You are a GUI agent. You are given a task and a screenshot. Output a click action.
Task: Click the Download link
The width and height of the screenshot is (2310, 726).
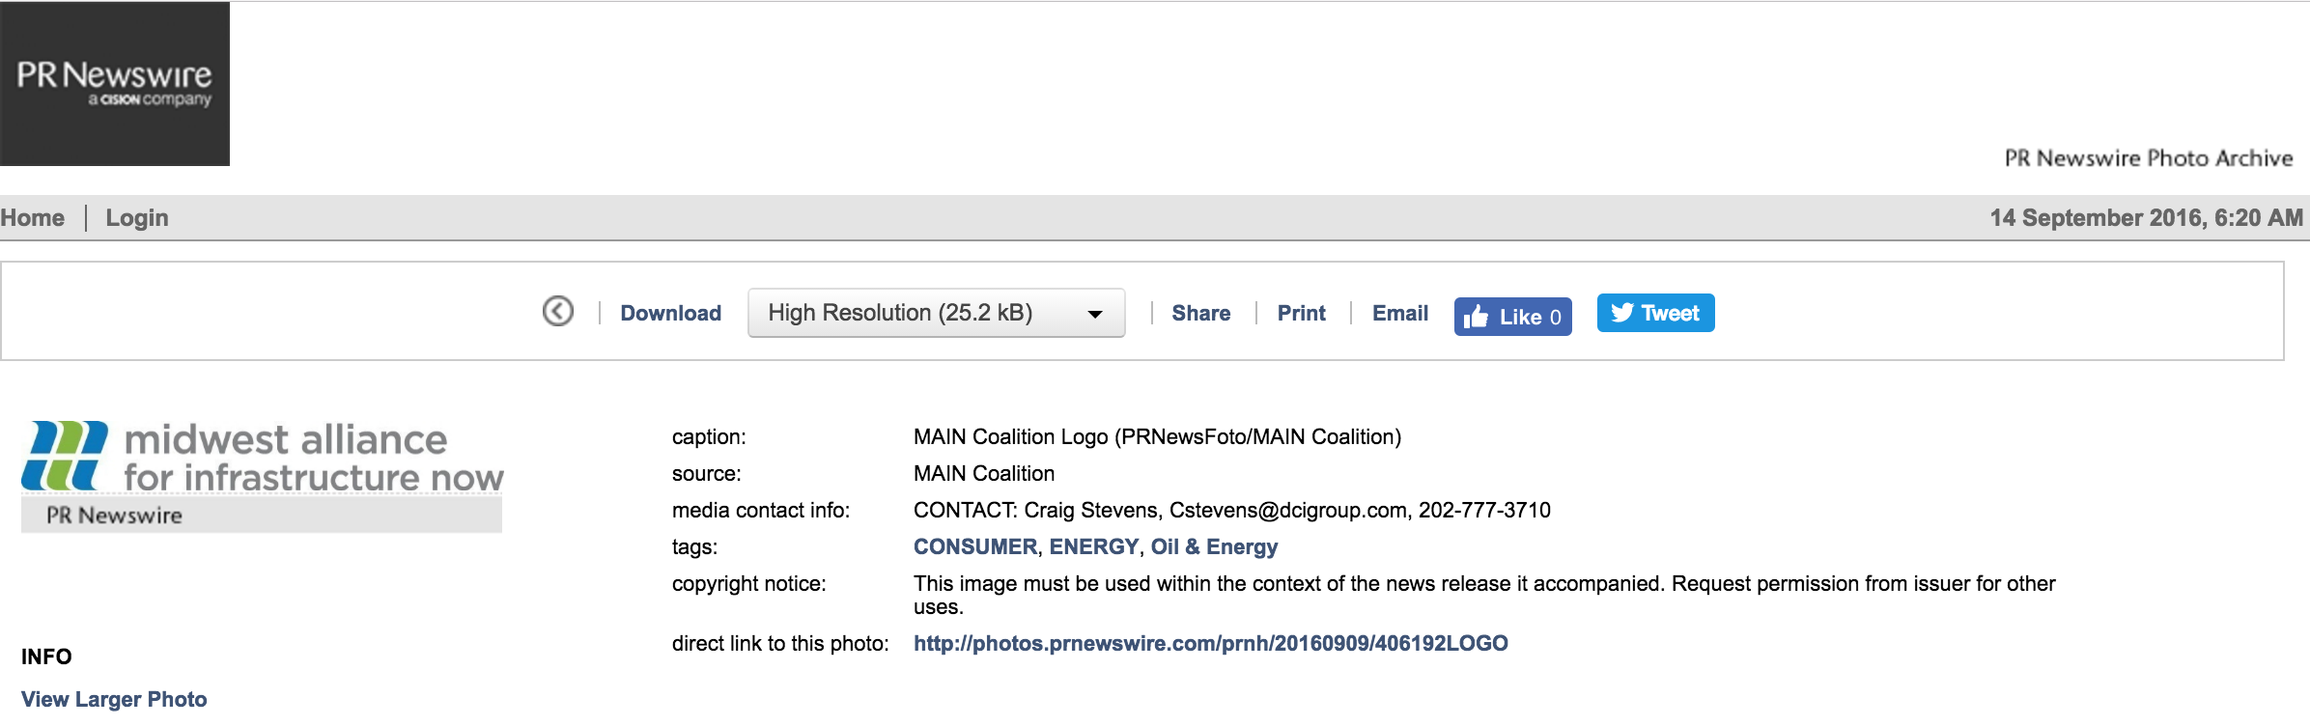(670, 313)
